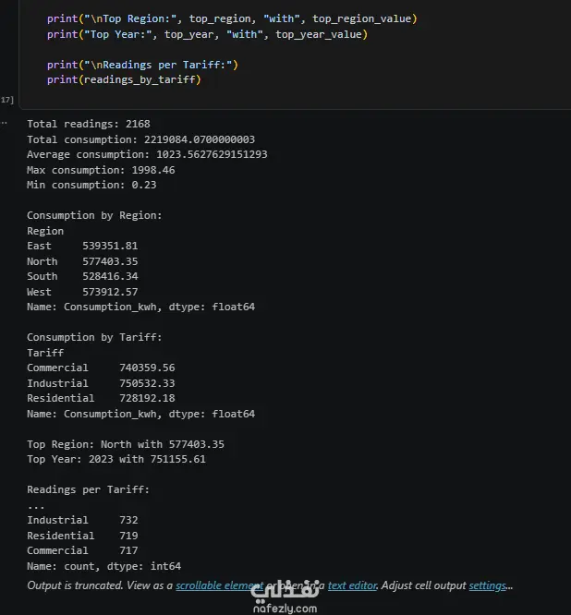Viewport: 571px width, 615px height.
Task: Click the Average consumption output line
Action: pos(147,154)
